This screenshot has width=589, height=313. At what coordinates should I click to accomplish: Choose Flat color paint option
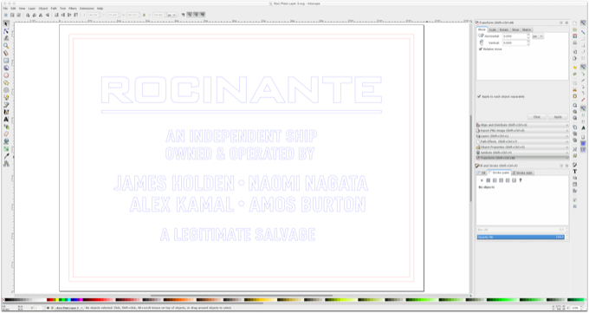tap(489, 180)
